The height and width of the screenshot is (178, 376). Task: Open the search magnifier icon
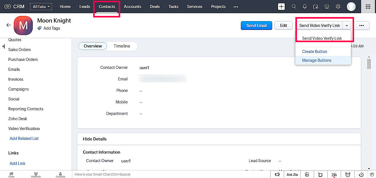click(x=294, y=7)
